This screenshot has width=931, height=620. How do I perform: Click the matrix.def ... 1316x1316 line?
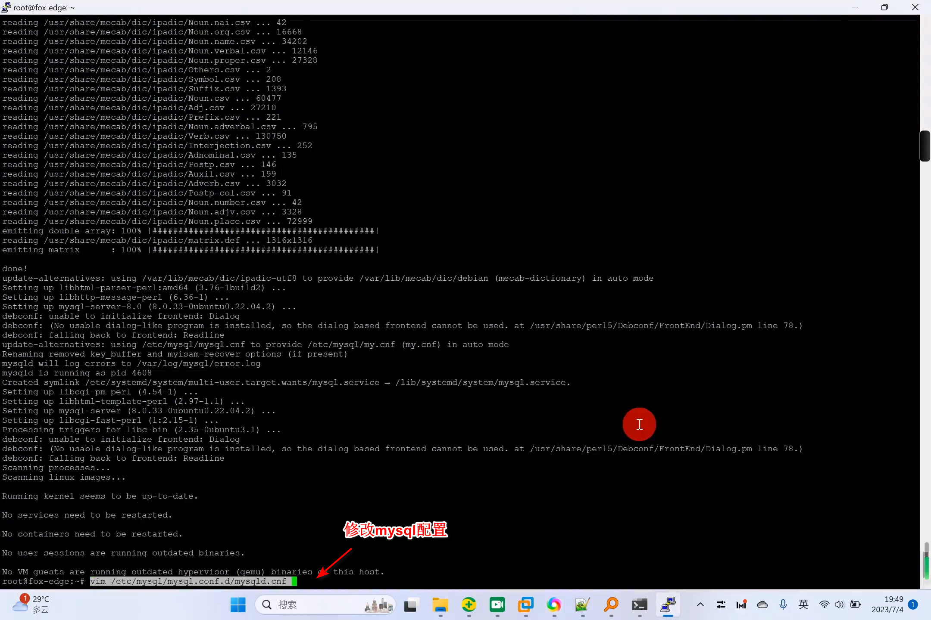[x=157, y=240]
